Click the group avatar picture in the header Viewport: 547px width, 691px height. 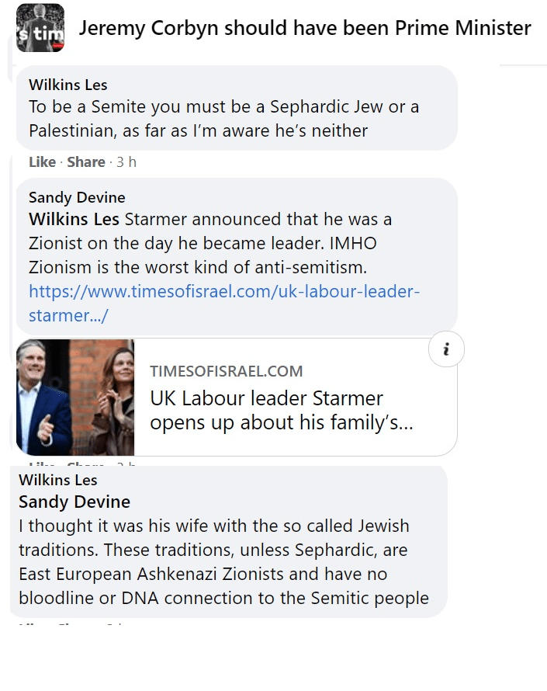coord(40,28)
